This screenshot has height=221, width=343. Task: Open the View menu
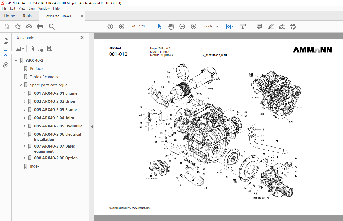pos(22,8)
